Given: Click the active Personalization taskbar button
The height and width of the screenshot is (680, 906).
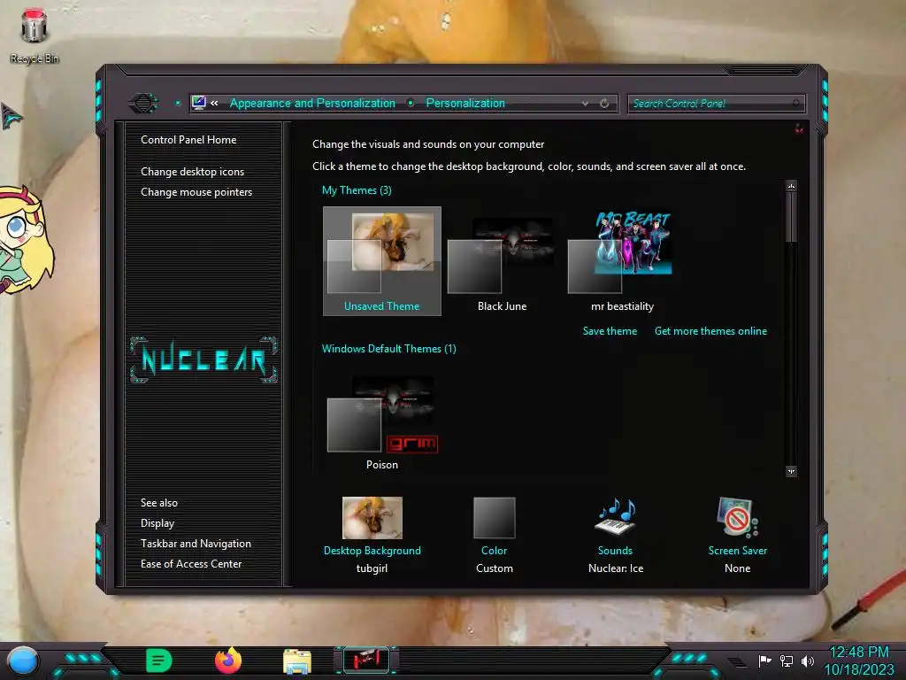Looking at the screenshot, I should [x=365, y=660].
